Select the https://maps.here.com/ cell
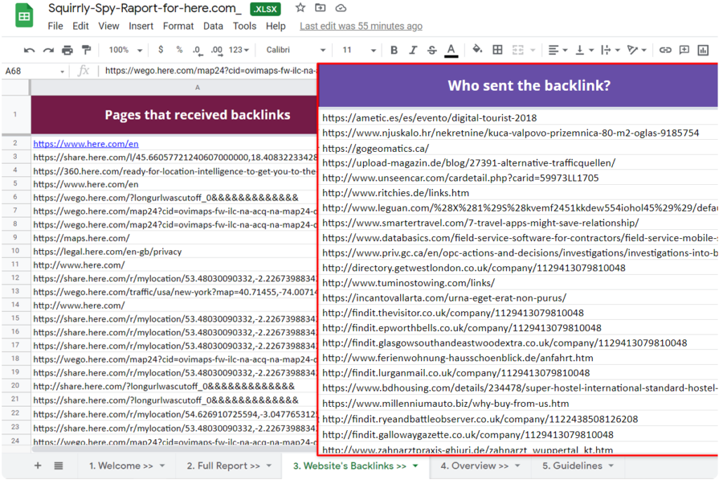The height and width of the screenshot is (480, 719). pyautogui.click(x=174, y=238)
